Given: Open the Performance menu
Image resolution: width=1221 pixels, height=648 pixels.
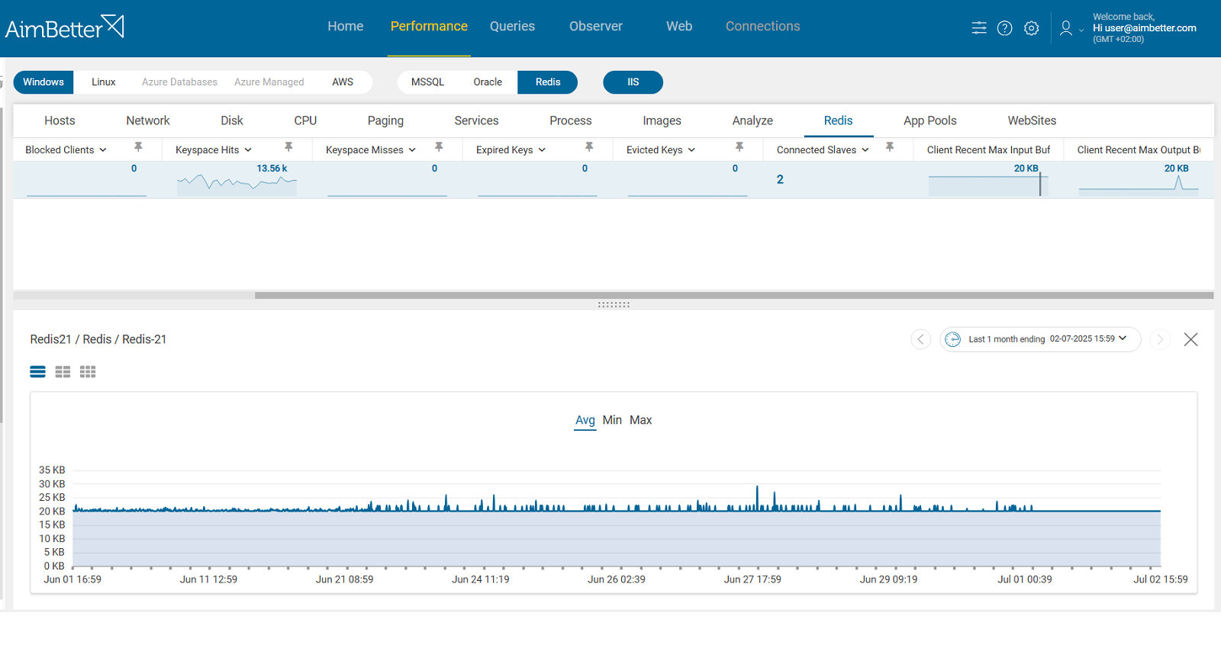Looking at the screenshot, I should click(429, 26).
